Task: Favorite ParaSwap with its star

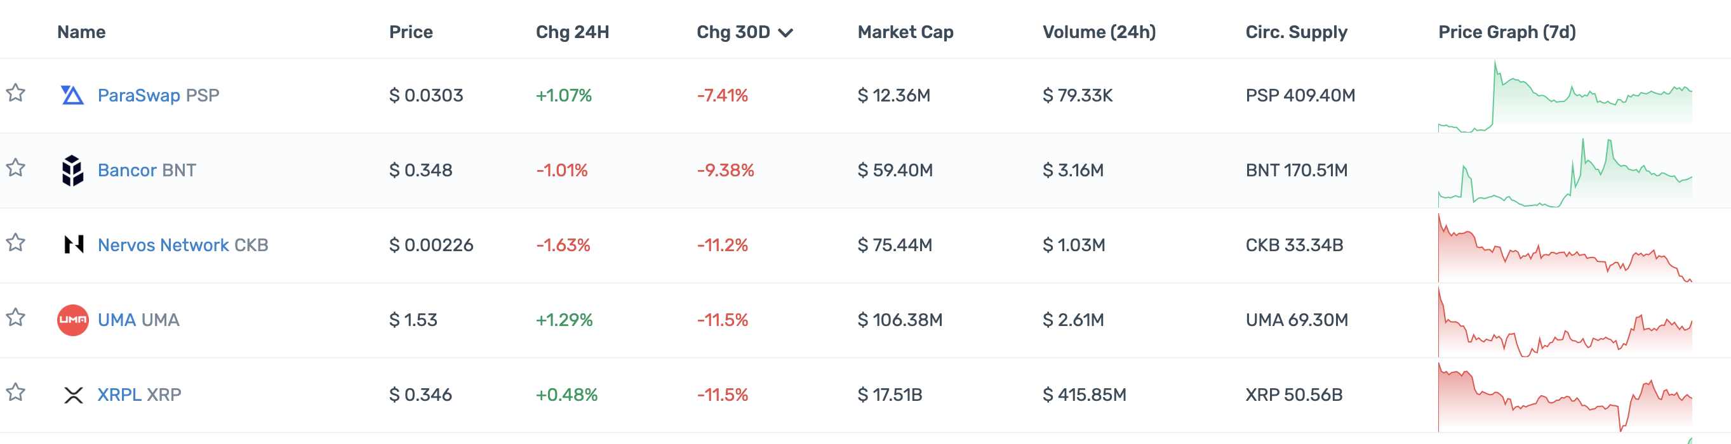Action: [x=16, y=93]
